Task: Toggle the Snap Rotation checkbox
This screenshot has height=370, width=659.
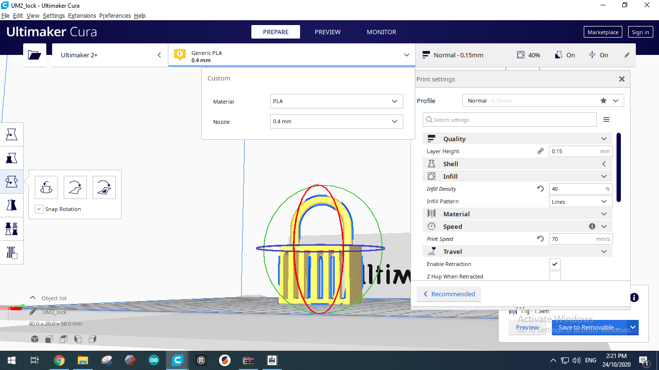Action: (x=39, y=209)
